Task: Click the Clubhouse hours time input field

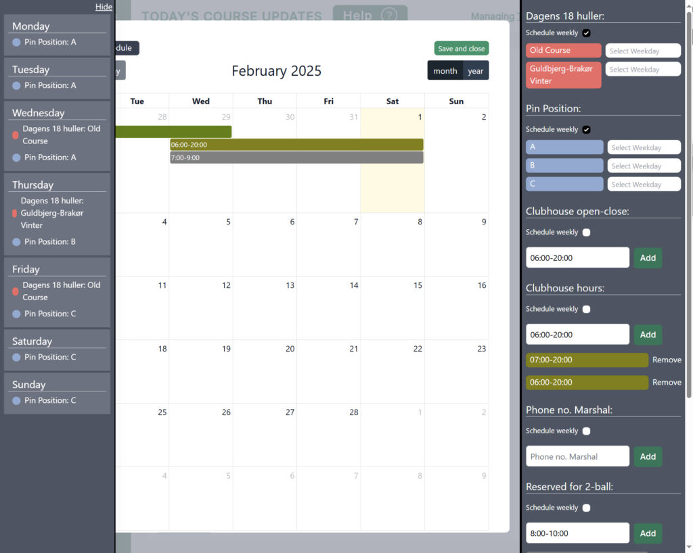Action: pos(577,335)
